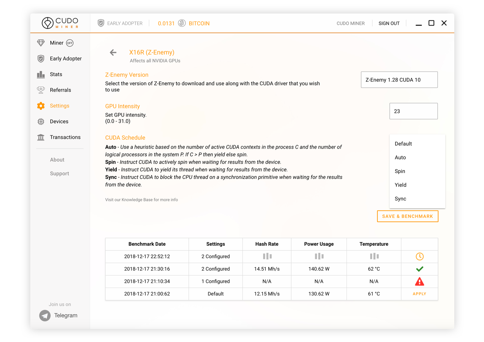Apply the Default benchmark settings
The height and width of the screenshot is (342, 484).
(x=419, y=294)
